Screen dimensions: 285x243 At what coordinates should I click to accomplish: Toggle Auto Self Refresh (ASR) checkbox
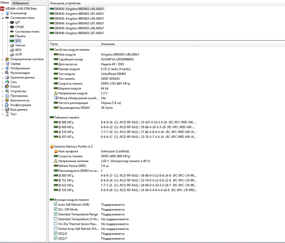tap(56, 204)
